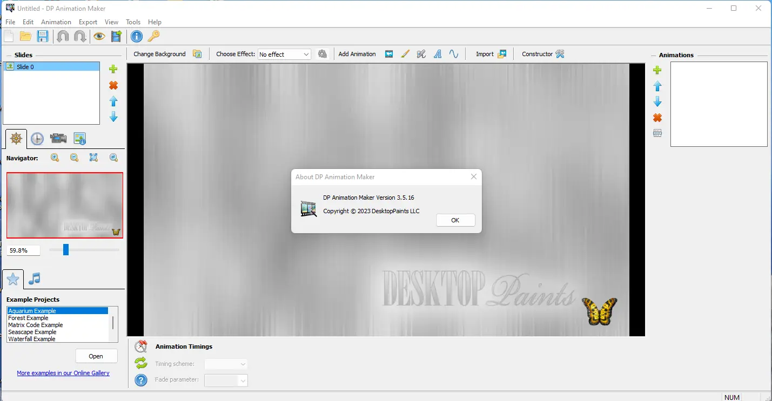
Task: Click the compass-and-clock Animation Timings icon
Action: click(141, 346)
